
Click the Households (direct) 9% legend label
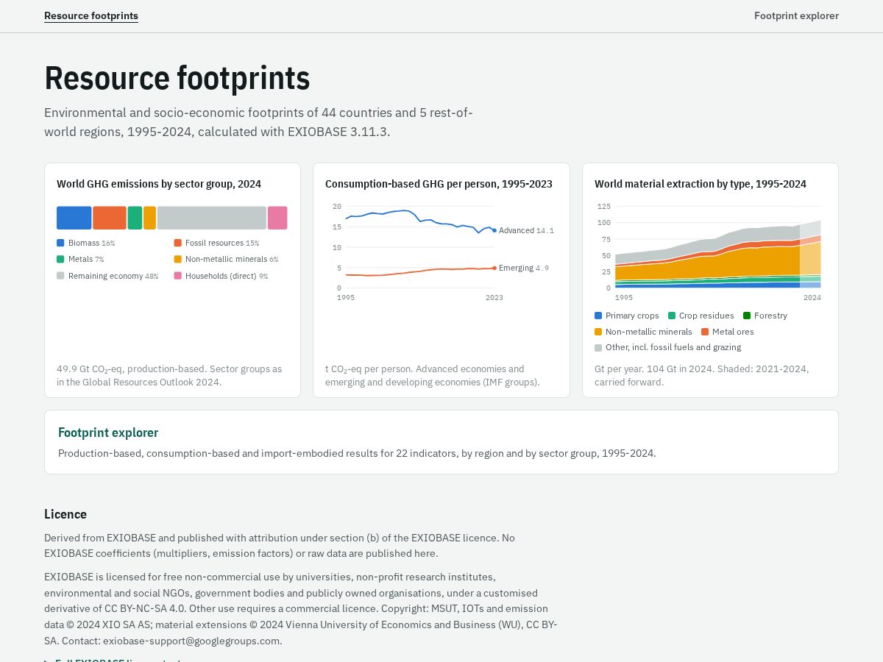pyautogui.click(x=227, y=276)
